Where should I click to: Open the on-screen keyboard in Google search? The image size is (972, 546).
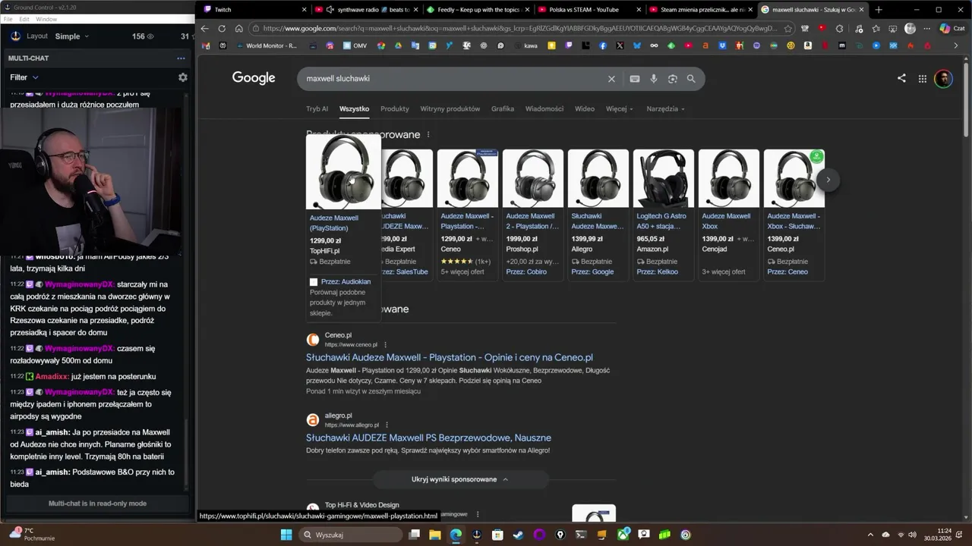635,79
